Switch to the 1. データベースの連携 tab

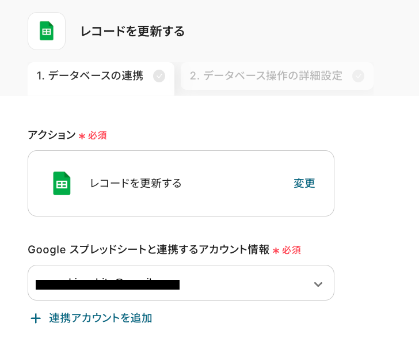[90, 75]
